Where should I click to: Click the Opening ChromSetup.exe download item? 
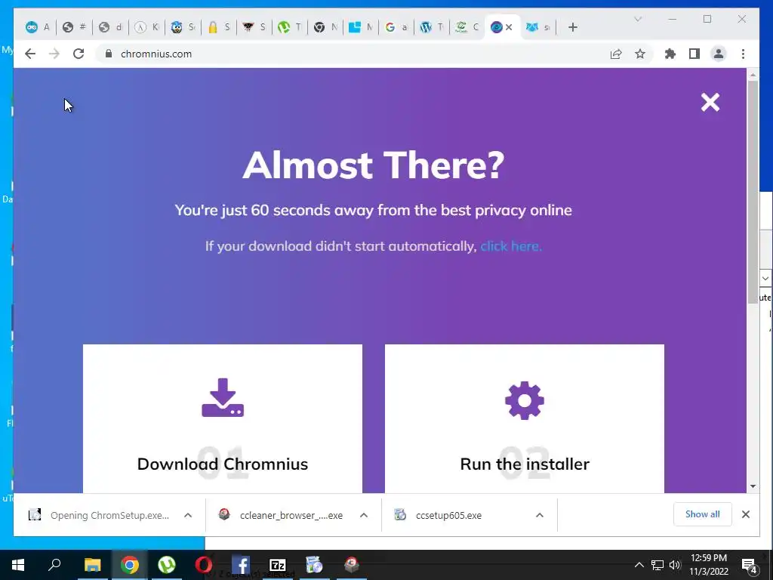[109, 515]
